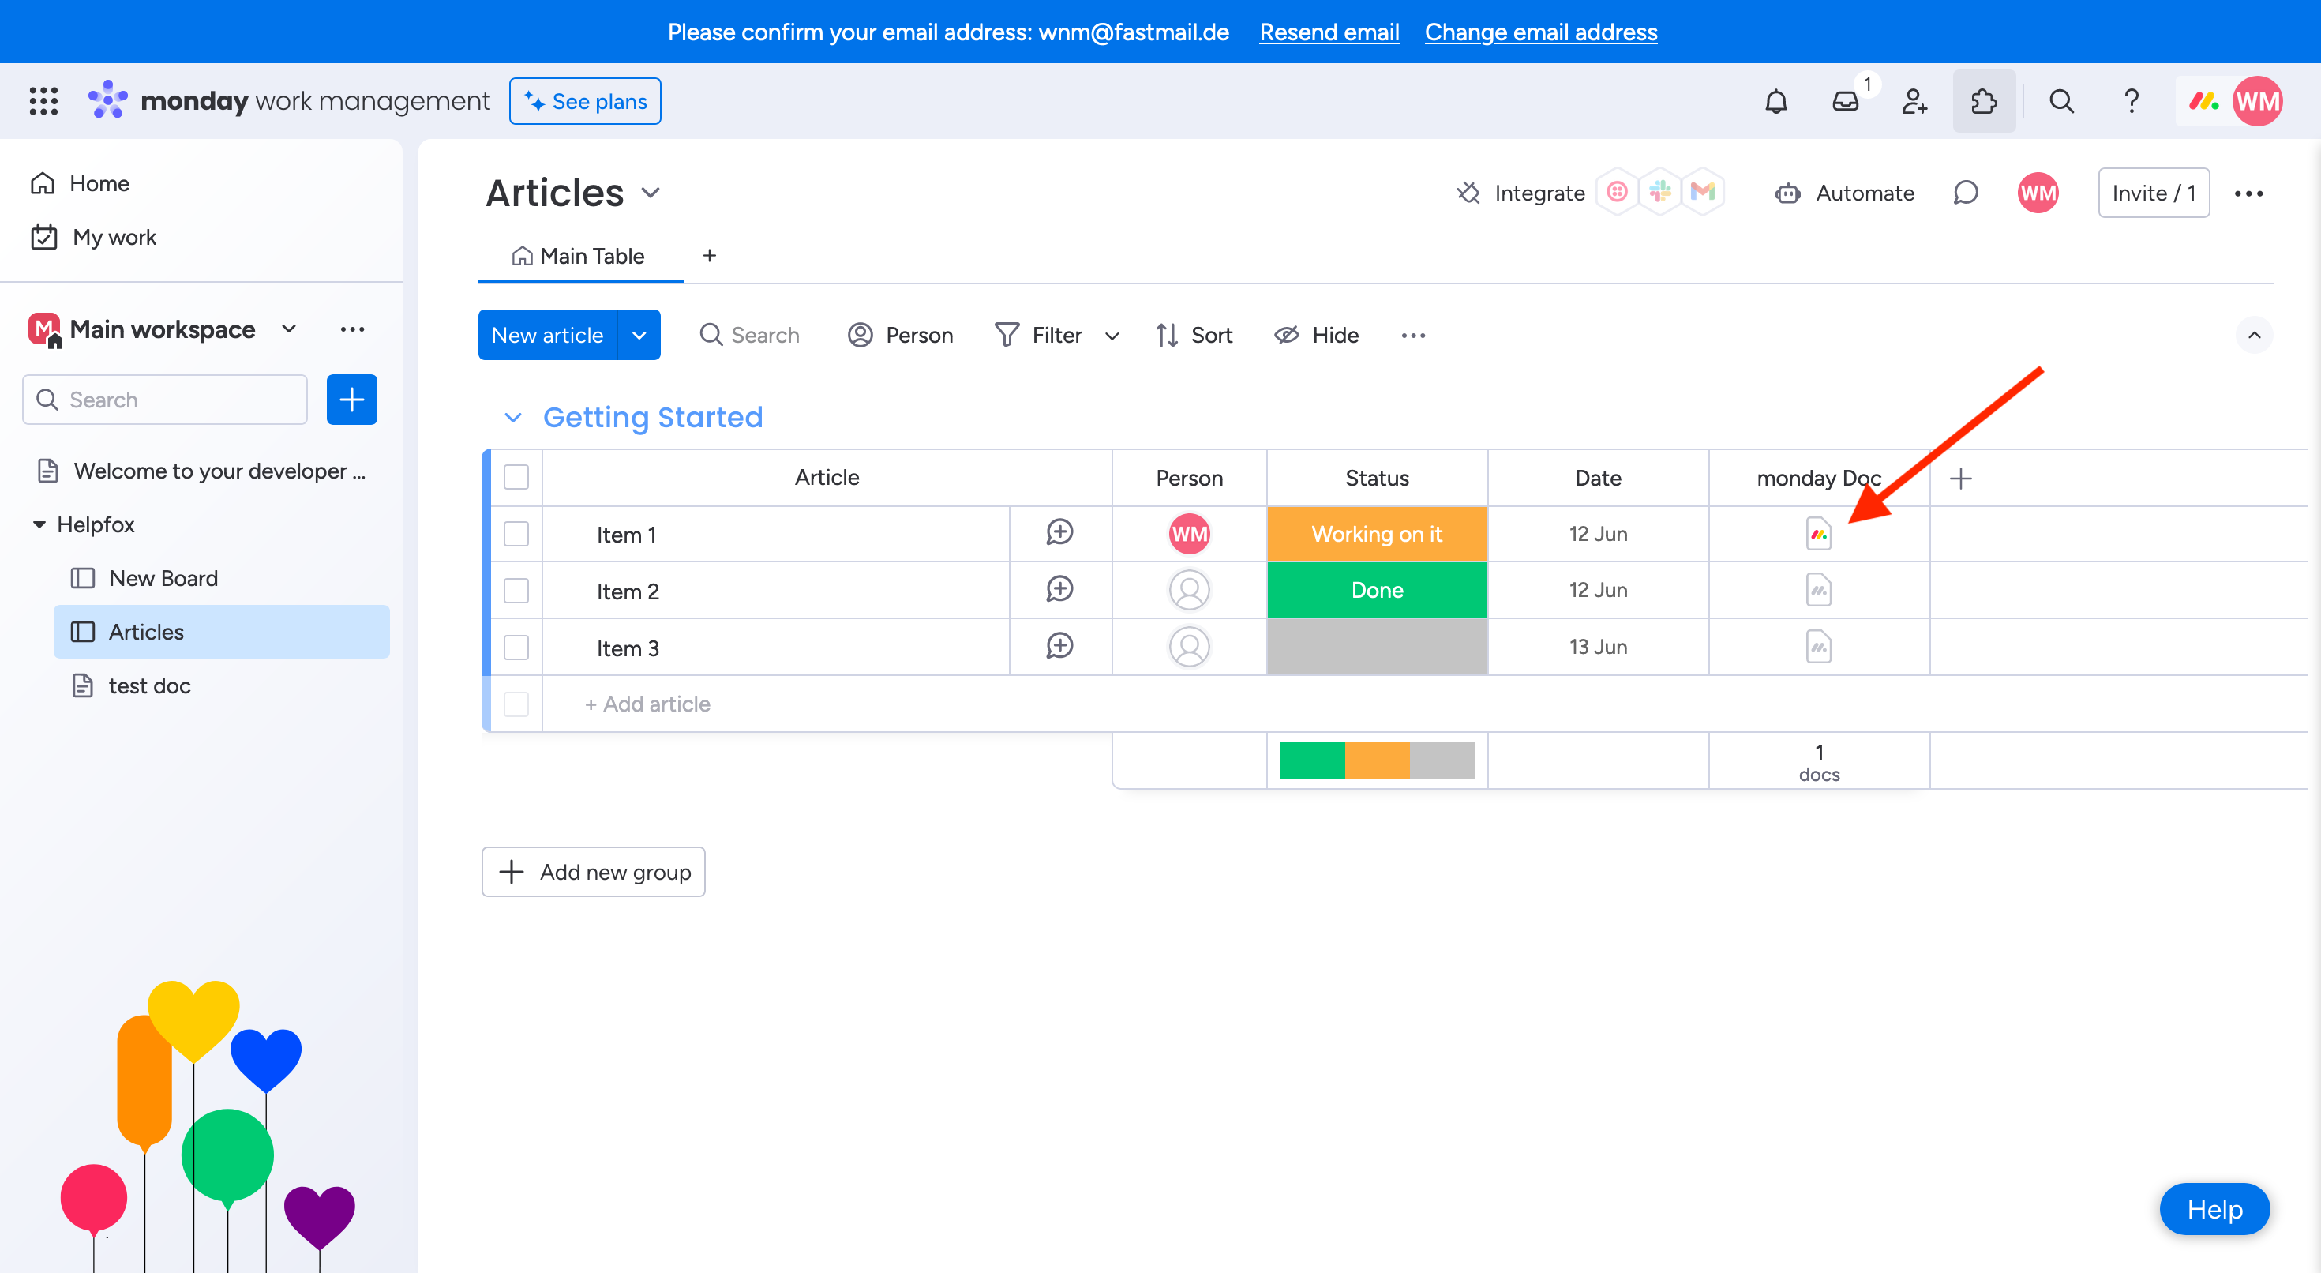Open the apps marketplace puzzle icon
The width and height of the screenshot is (2321, 1273).
(x=1984, y=101)
